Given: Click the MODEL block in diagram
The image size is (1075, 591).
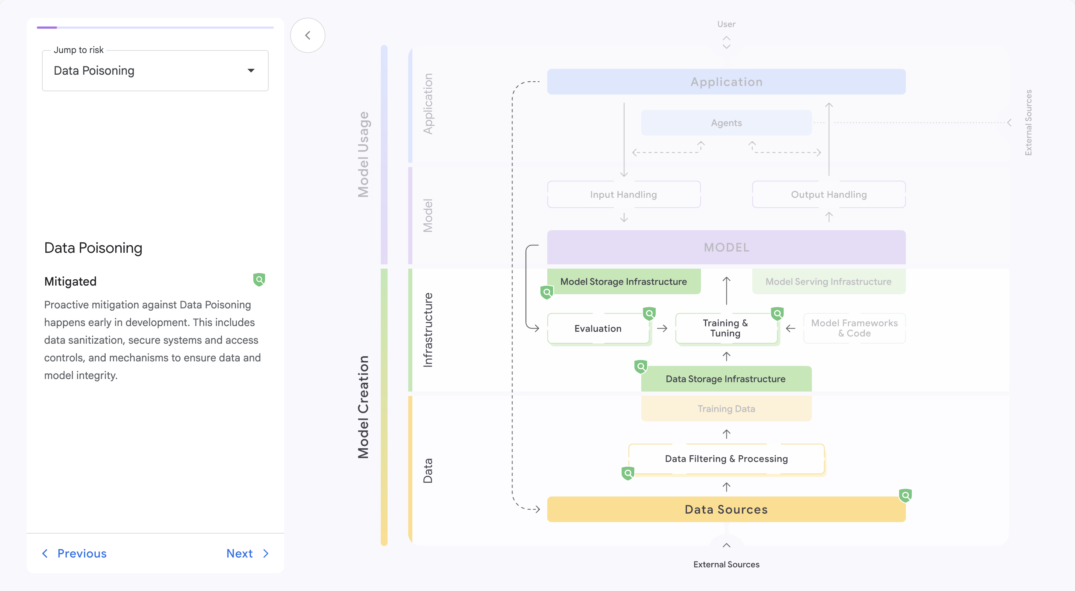Looking at the screenshot, I should pos(726,247).
